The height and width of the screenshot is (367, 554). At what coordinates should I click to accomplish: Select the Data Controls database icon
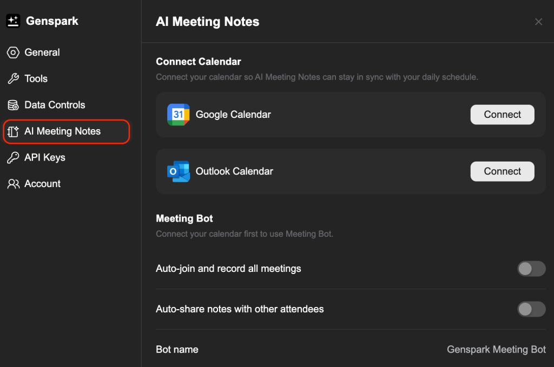12,105
